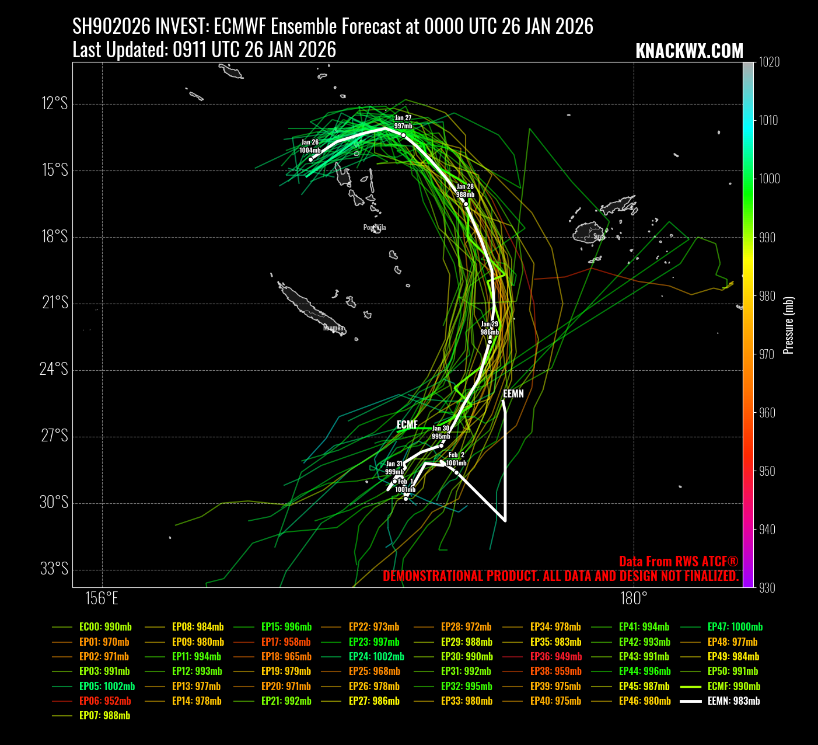Click 960 on the pressure color bar
The height and width of the screenshot is (745, 818).
pyautogui.click(x=767, y=413)
